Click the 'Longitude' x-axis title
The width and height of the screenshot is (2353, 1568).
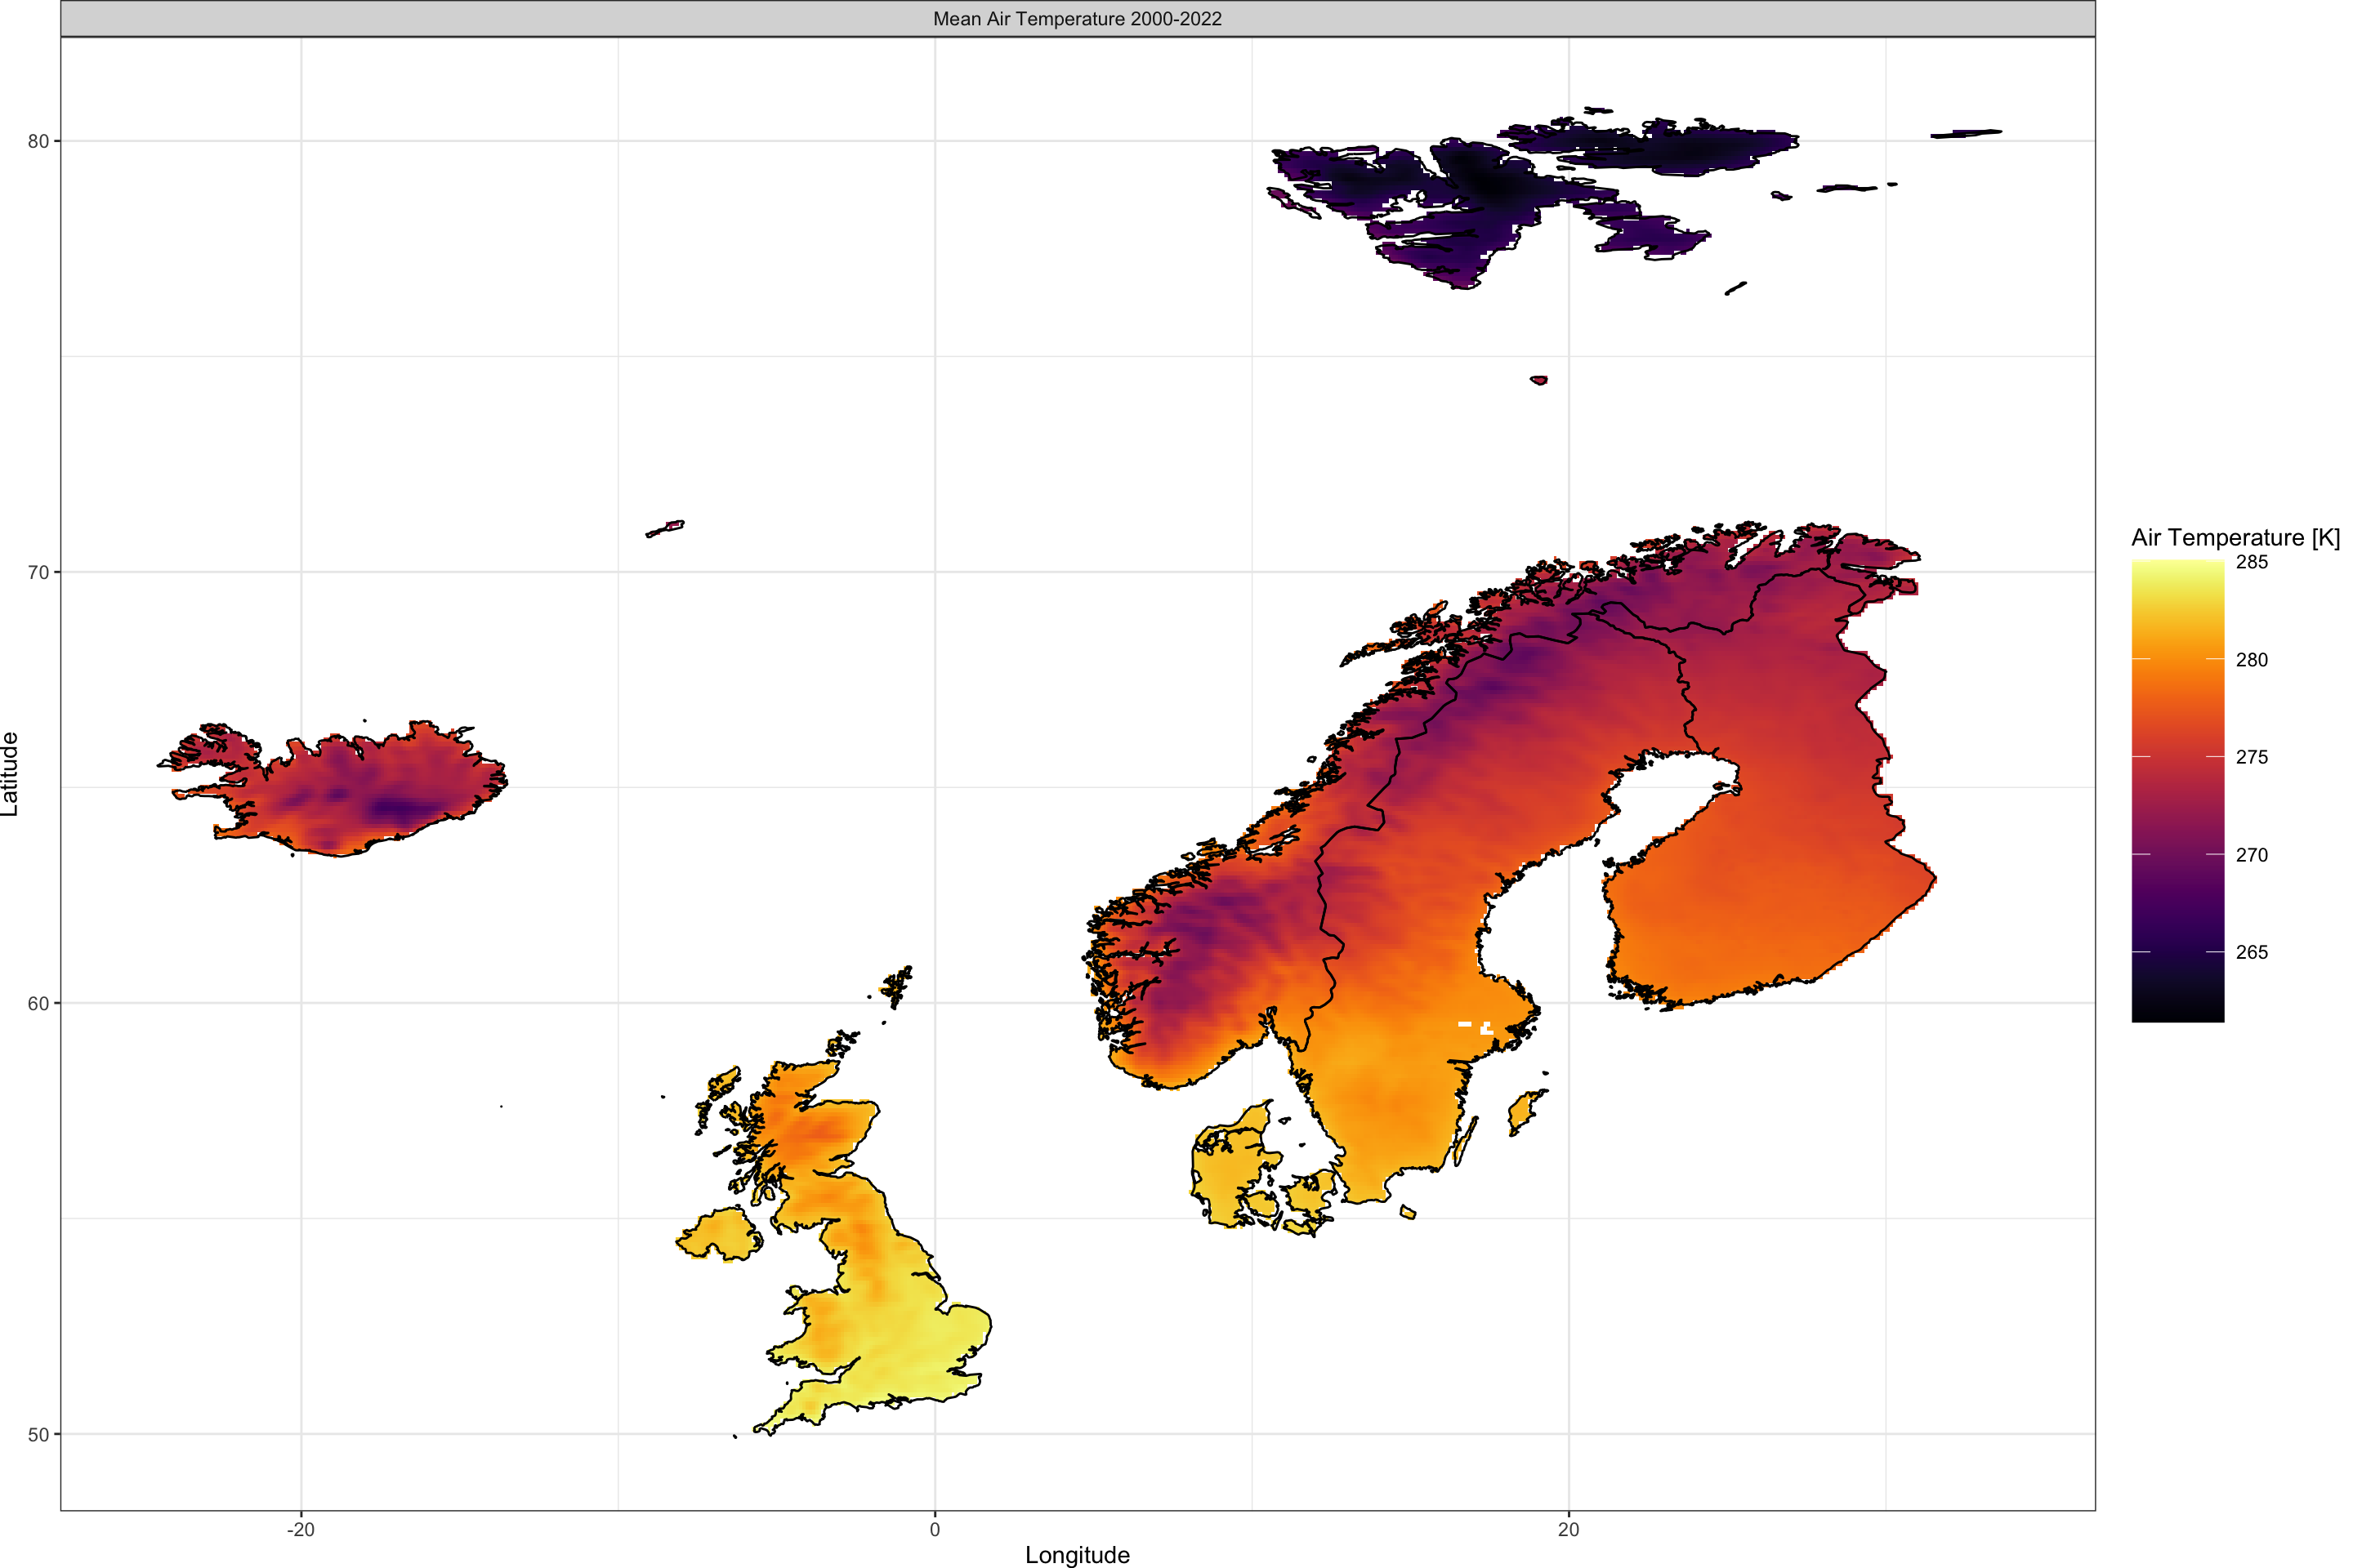(1078, 1554)
